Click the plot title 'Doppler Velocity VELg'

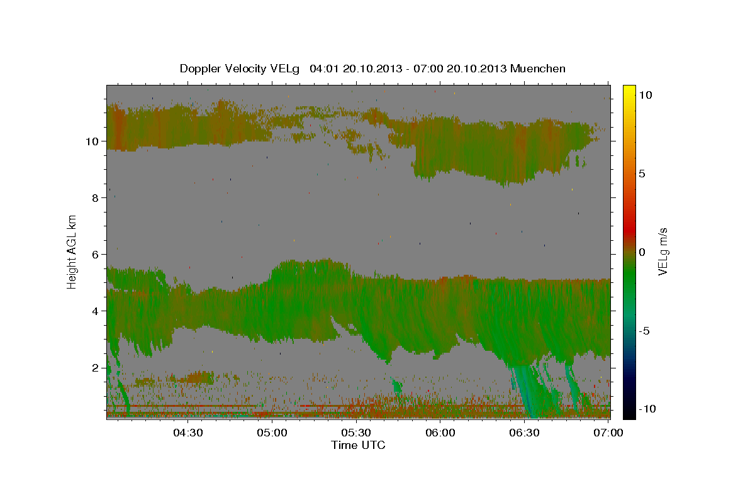coord(241,69)
